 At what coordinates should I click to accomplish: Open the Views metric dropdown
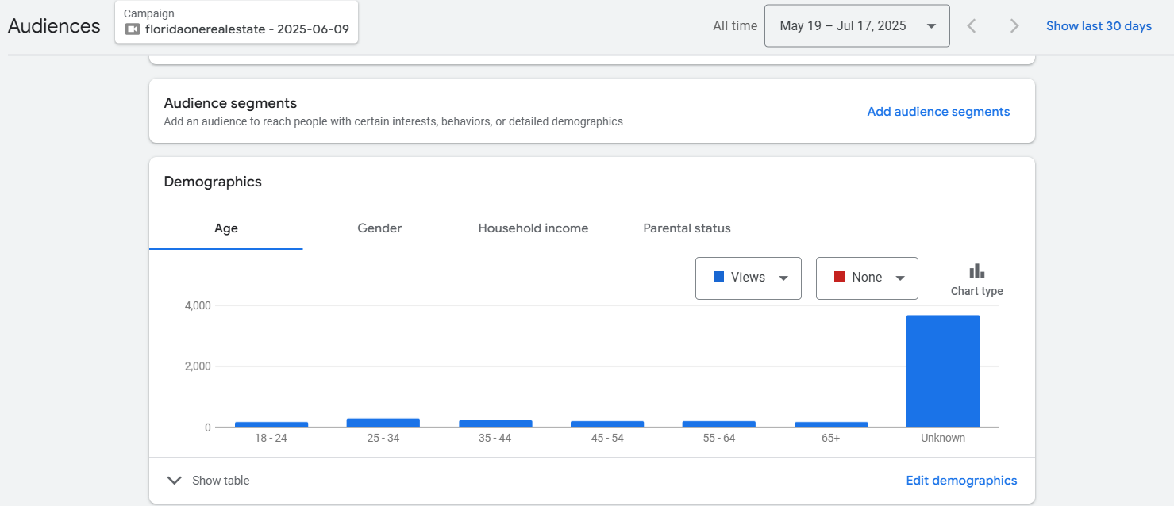tap(748, 278)
